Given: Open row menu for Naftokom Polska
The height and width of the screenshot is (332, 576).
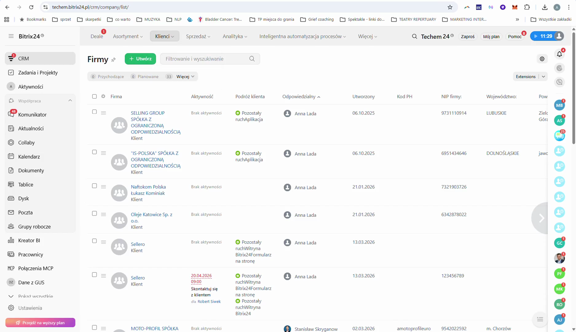Looking at the screenshot, I should click(104, 187).
